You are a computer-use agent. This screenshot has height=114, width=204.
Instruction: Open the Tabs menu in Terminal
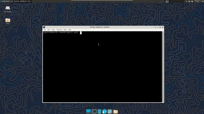click(65, 30)
